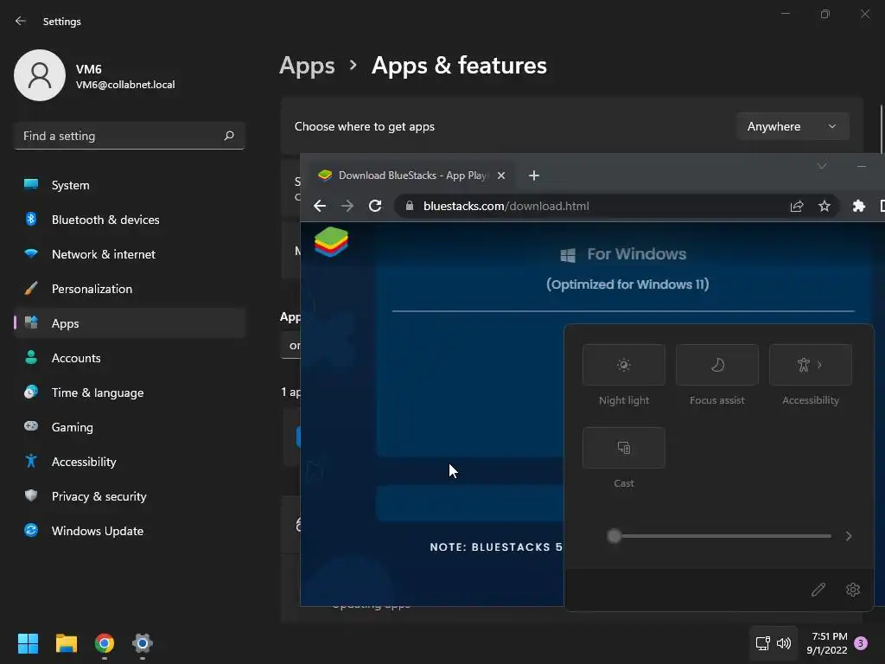Open Accounts settings
Image resolution: width=885 pixels, height=664 pixels.
[x=131, y=358]
